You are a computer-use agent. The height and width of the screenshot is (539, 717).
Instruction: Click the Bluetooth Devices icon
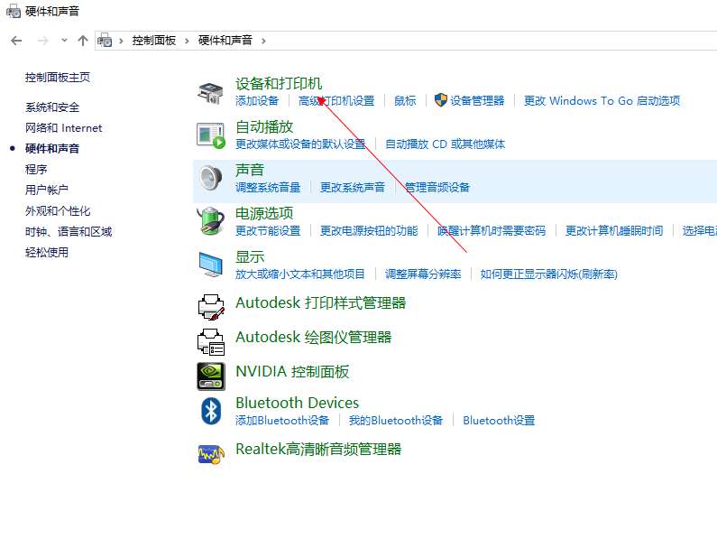tap(211, 411)
